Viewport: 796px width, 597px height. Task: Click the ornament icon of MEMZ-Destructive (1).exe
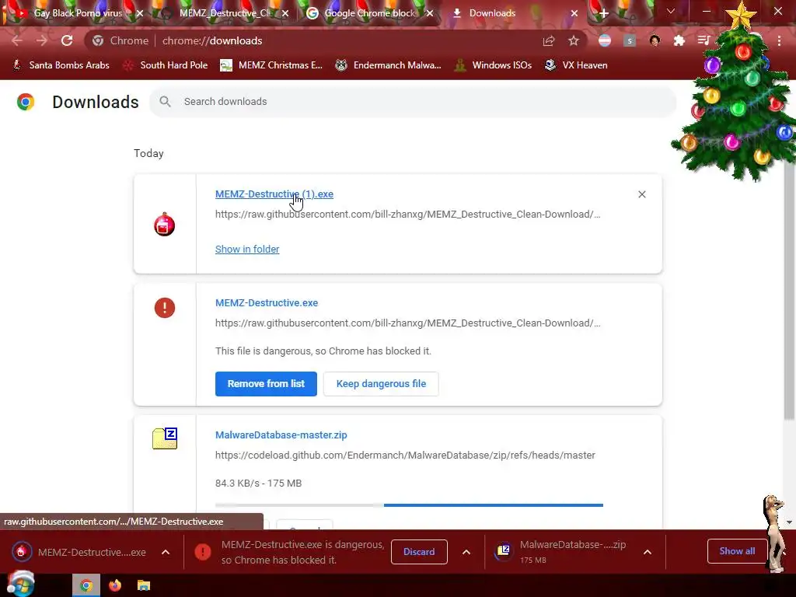click(165, 225)
